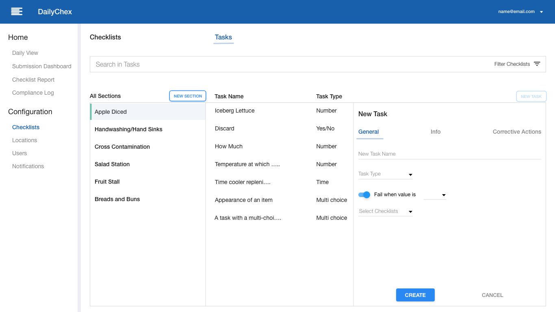Click the CANCEL button

tap(492, 295)
